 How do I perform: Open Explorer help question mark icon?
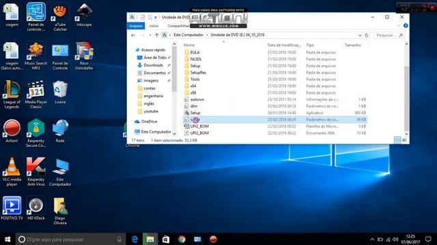click(406, 26)
